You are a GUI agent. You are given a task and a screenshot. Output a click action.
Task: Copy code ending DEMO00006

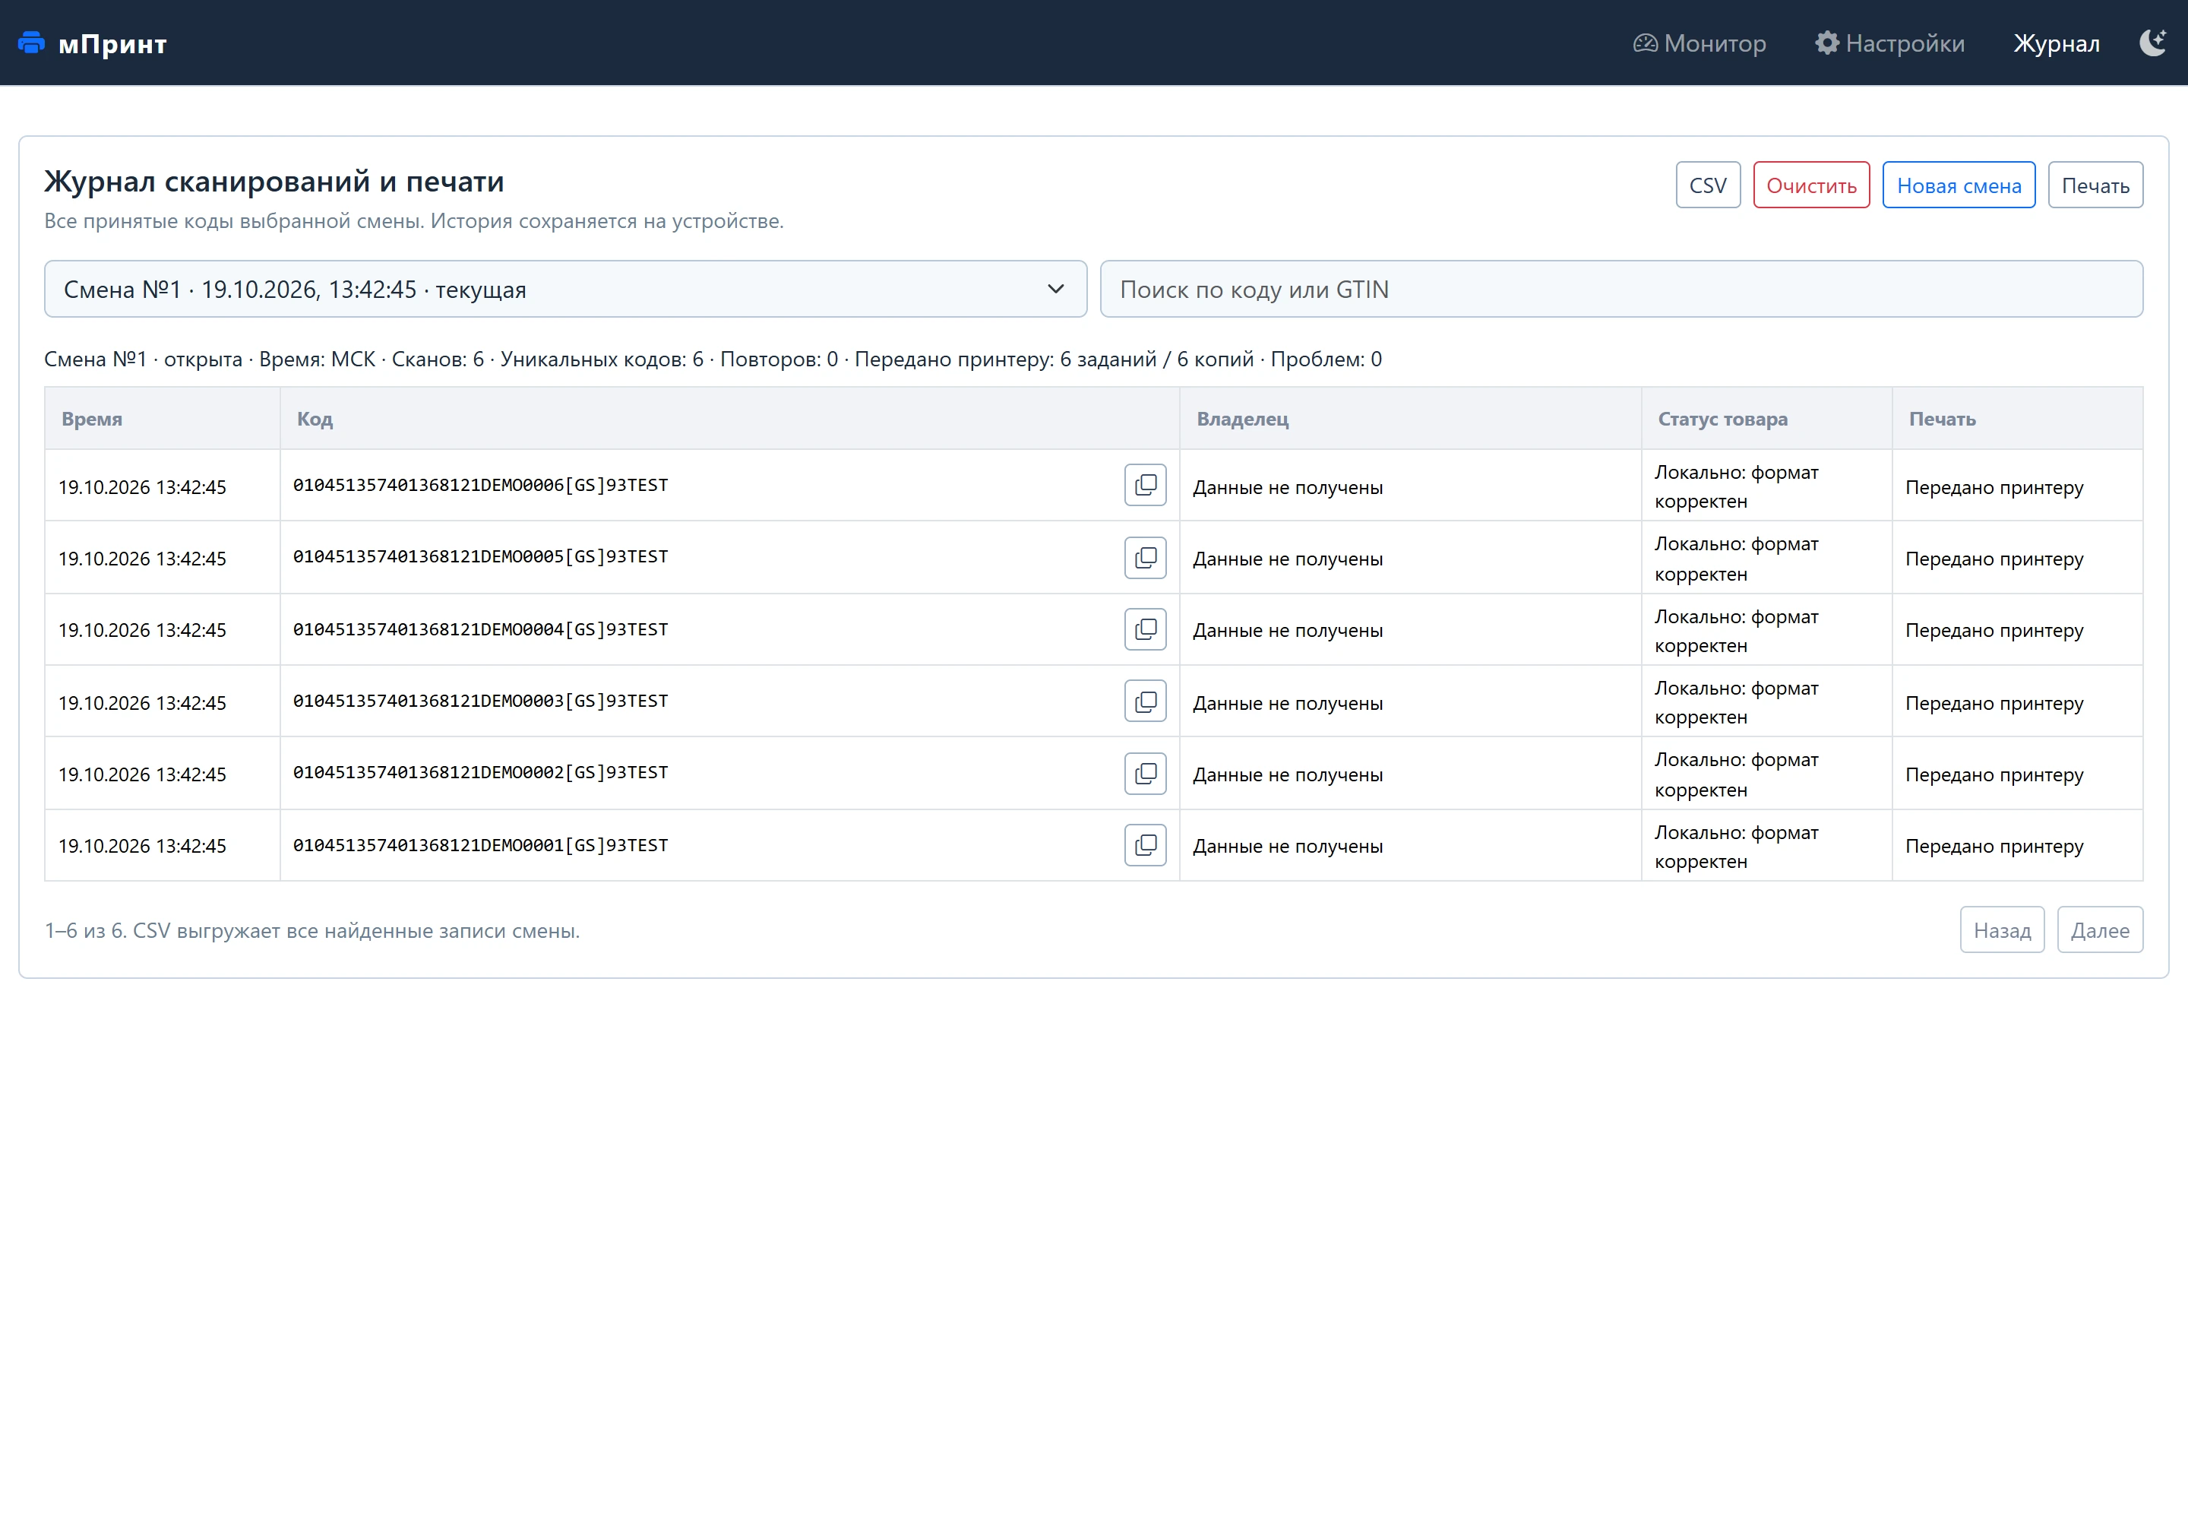click(x=1144, y=486)
